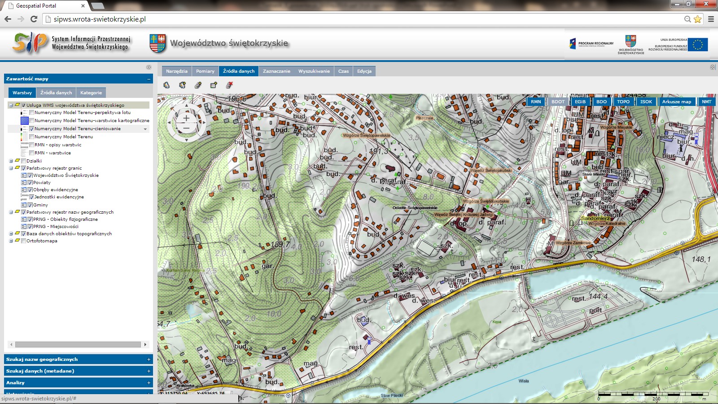The height and width of the screenshot is (404, 718).
Task: Bookmark page using the star icon
Action: tap(697, 19)
